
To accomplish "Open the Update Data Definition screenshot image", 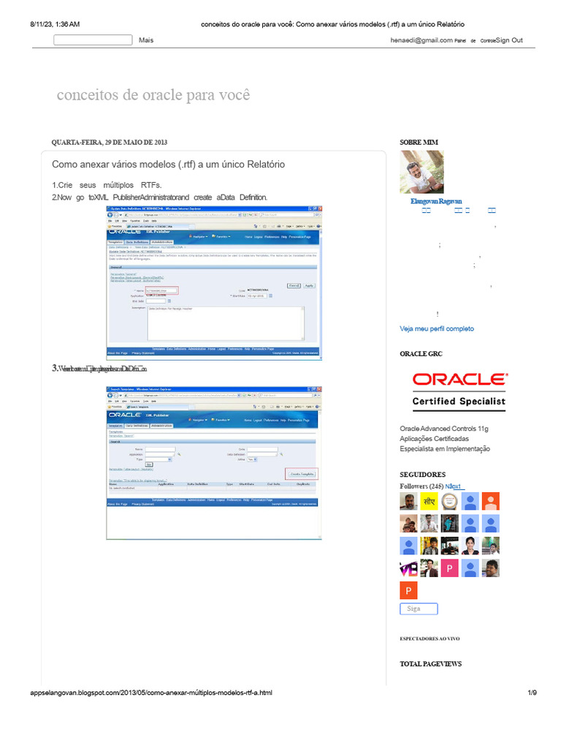I will 214,283.
